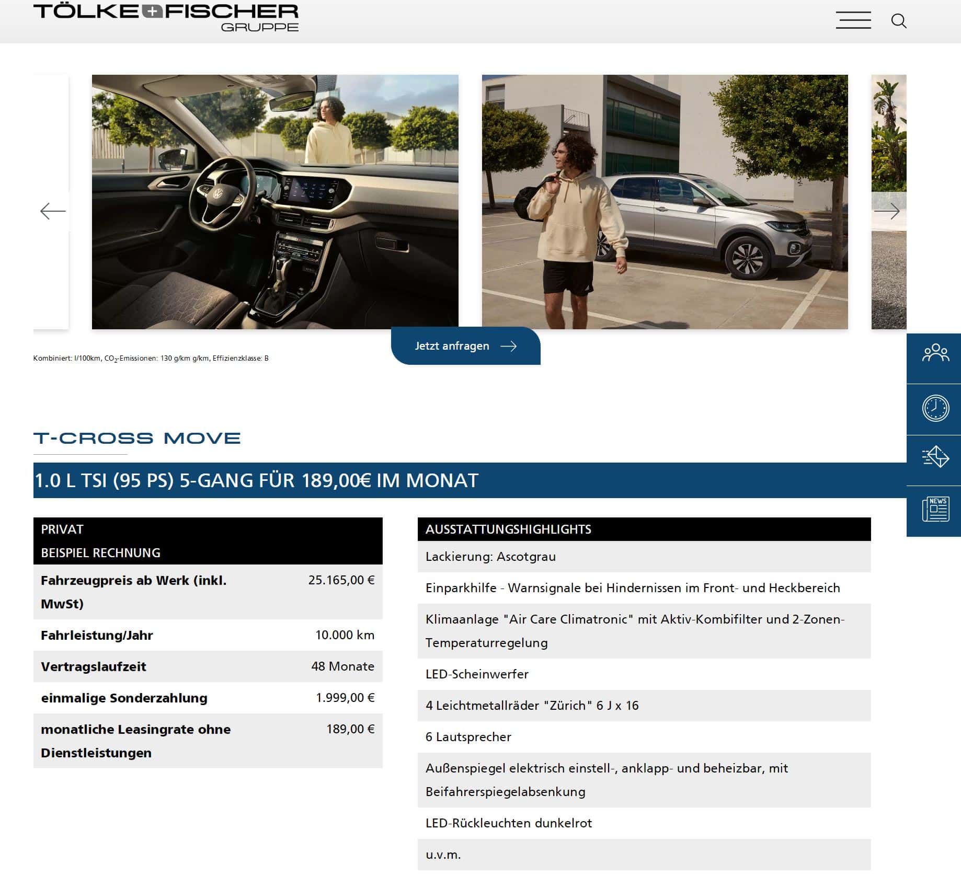Go to previous carousel image
961x876 pixels.
pos(53,211)
